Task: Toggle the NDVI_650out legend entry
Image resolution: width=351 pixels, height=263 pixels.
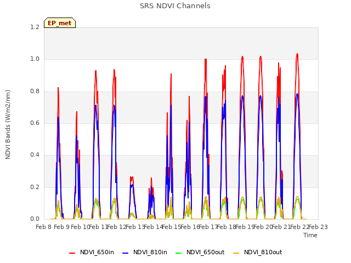Action: 200,252
